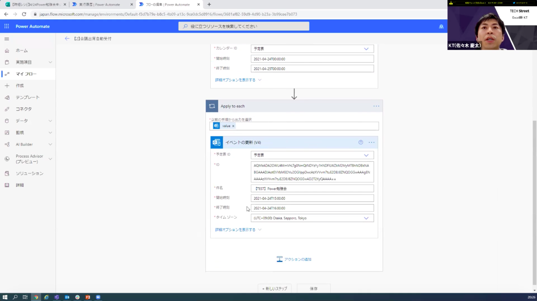
Task: Expand advanced options in Update event card
Action: (x=238, y=230)
